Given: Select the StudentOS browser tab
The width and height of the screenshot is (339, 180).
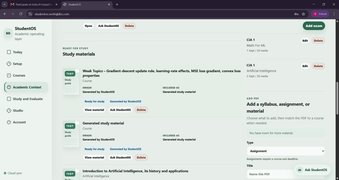Looking at the screenshot, I should 87,4.
